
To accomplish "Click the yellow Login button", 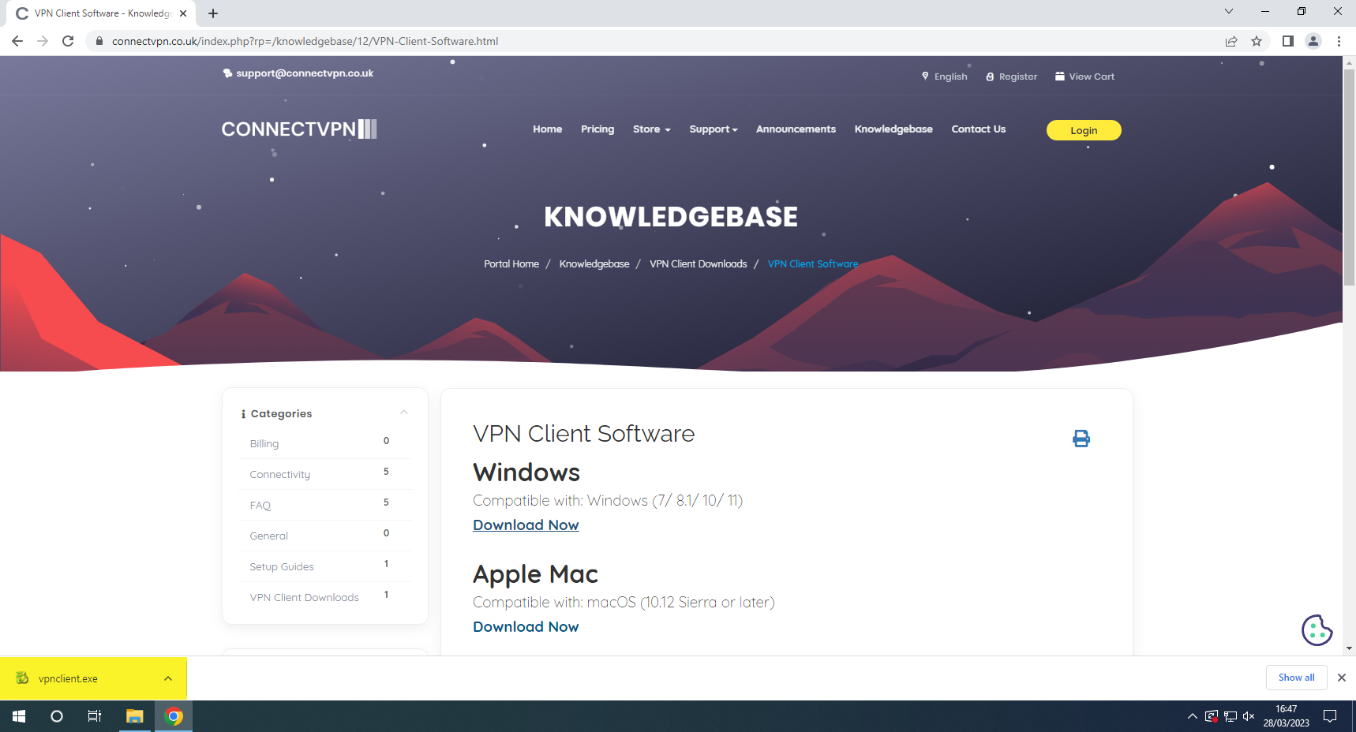I will [1084, 130].
